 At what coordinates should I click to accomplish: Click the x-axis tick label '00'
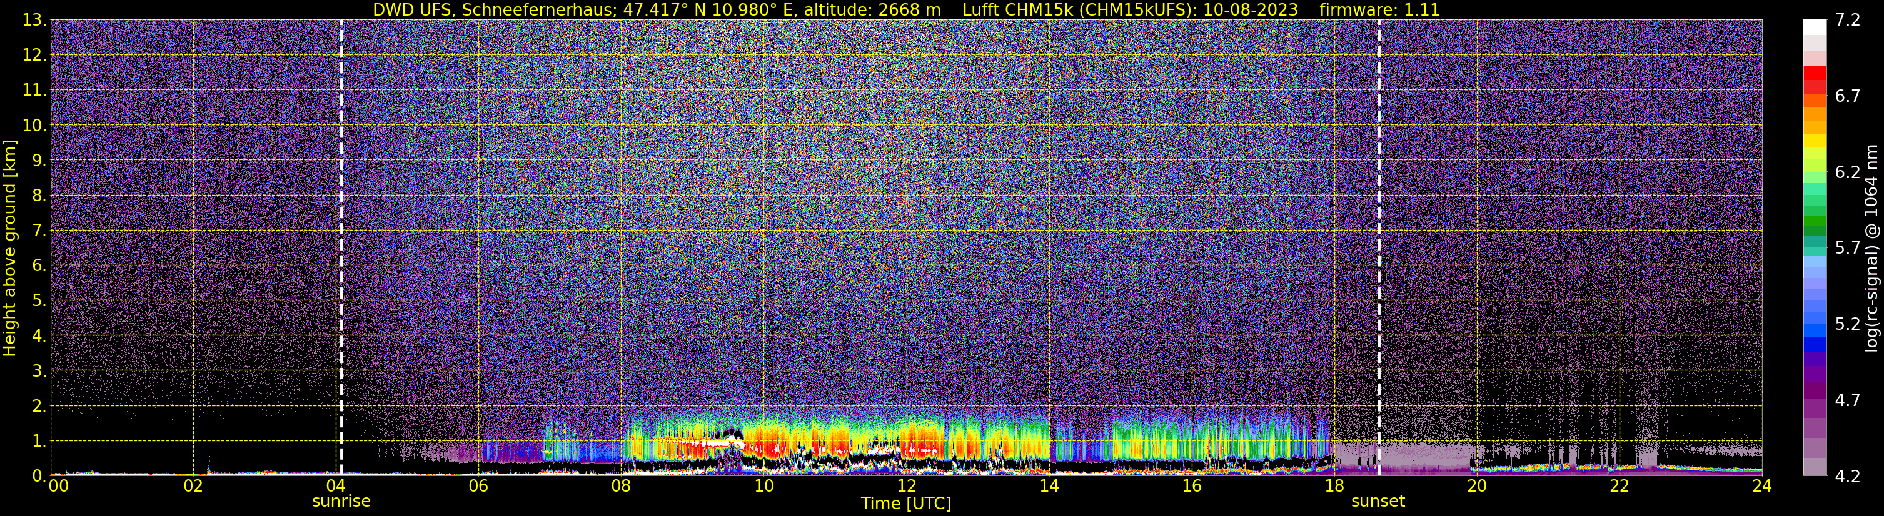(x=58, y=486)
